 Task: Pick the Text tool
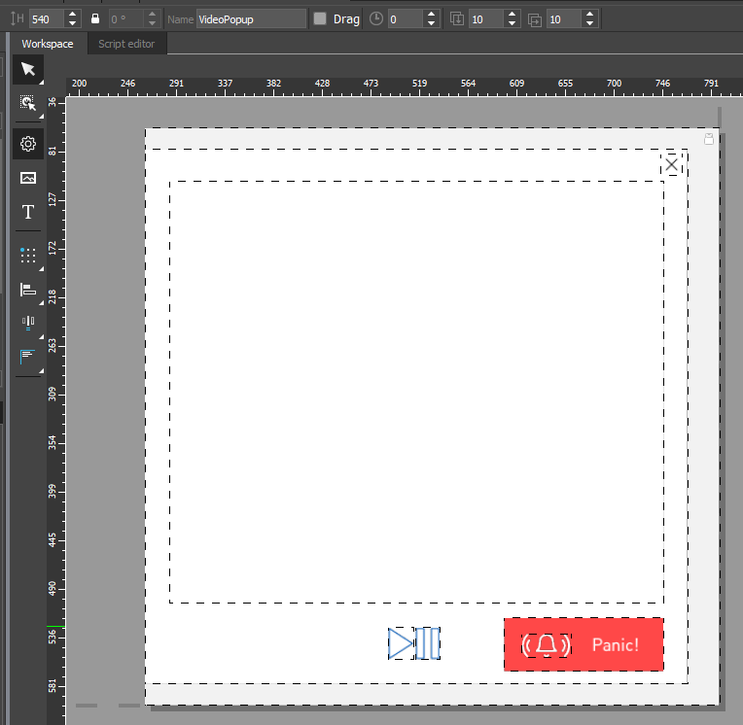coord(28,212)
